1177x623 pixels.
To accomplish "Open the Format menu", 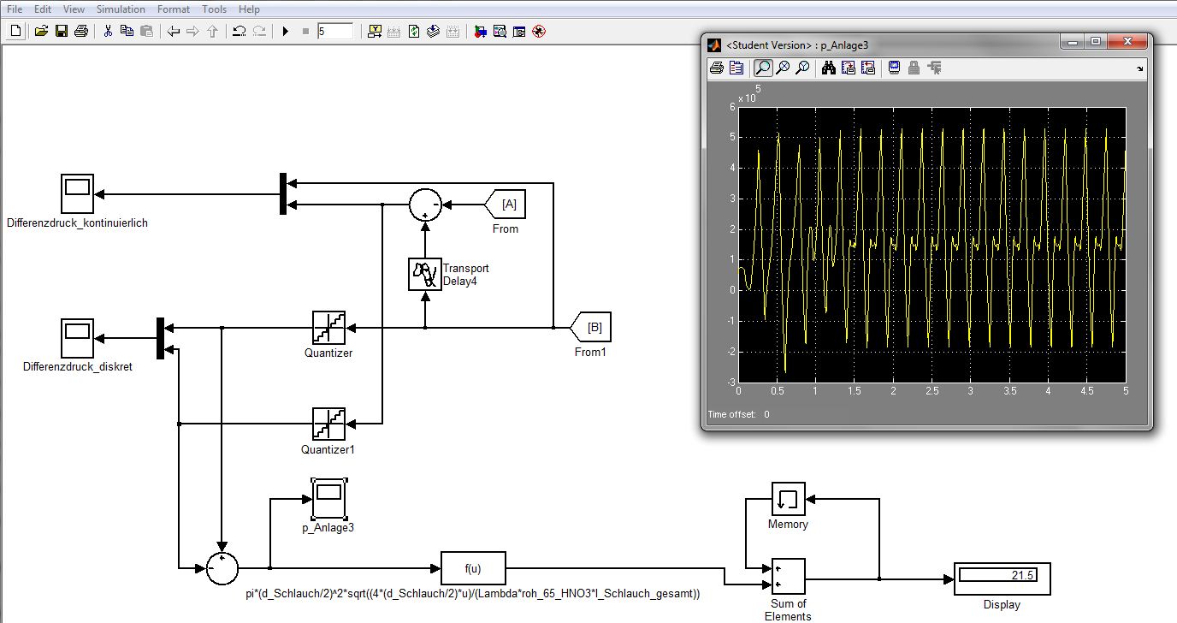I will pos(174,9).
